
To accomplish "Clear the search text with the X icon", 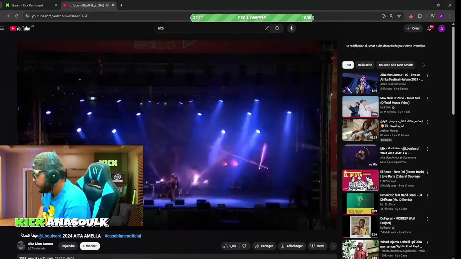I will (x=267, y=28).
